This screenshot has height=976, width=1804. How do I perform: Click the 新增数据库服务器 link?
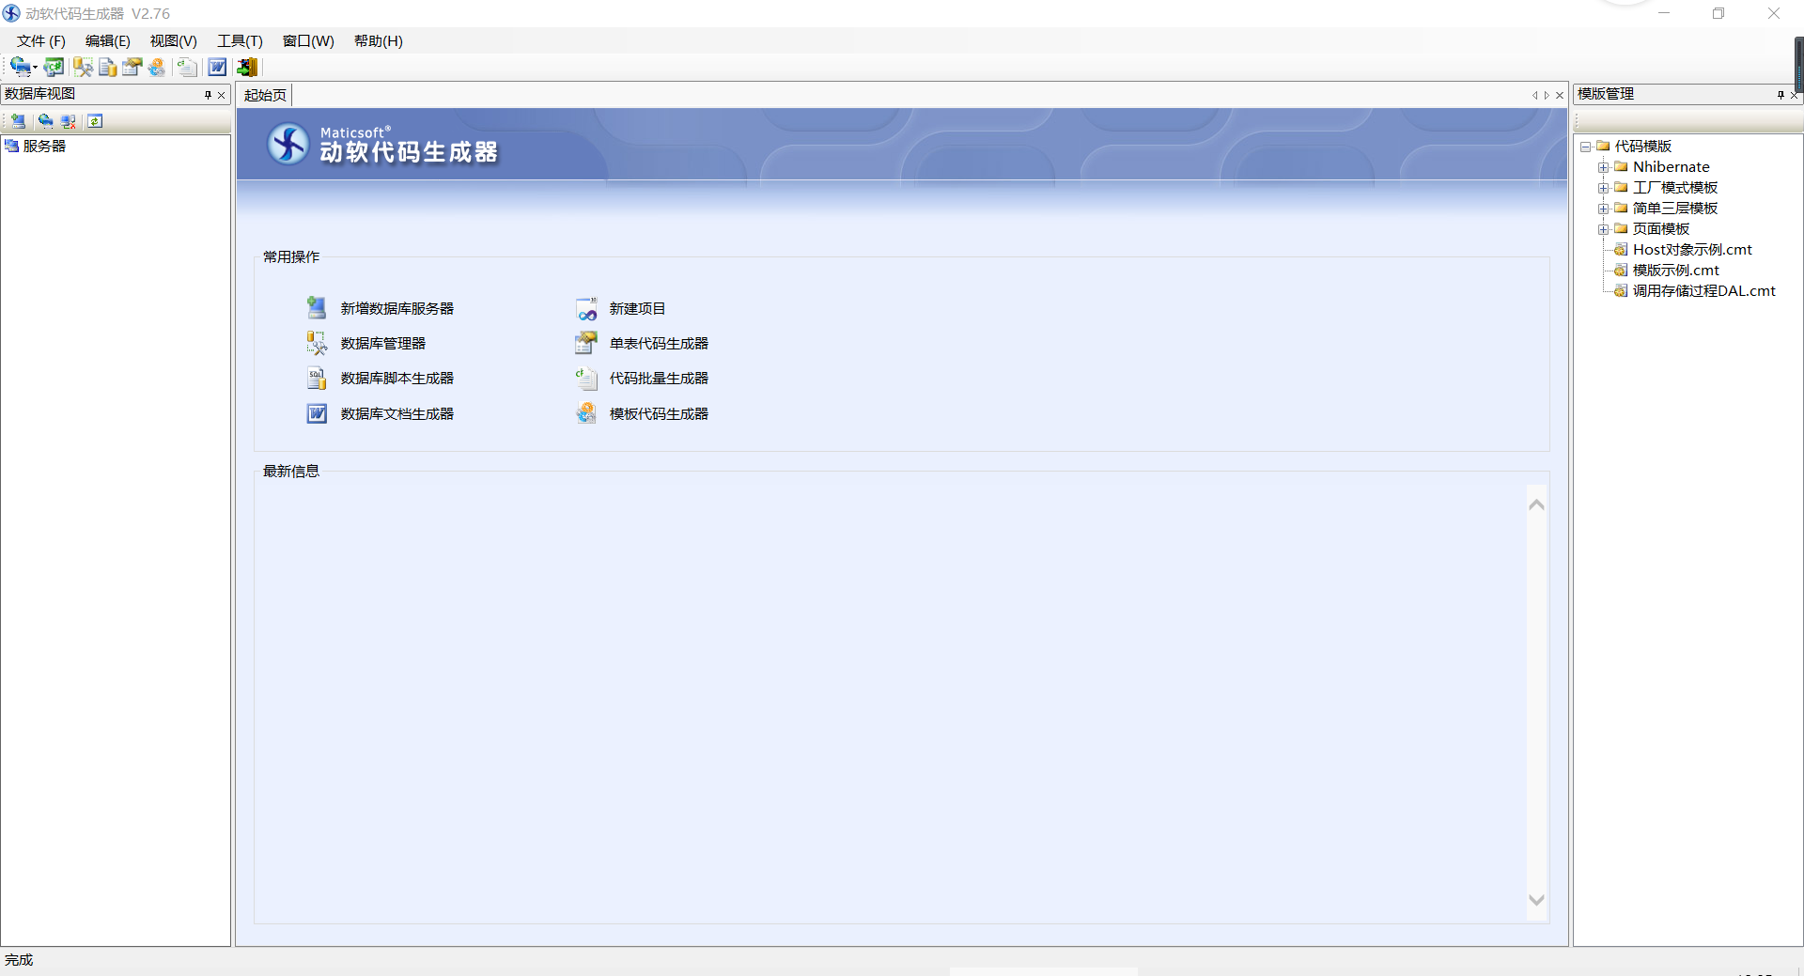(x=397, y=308)
